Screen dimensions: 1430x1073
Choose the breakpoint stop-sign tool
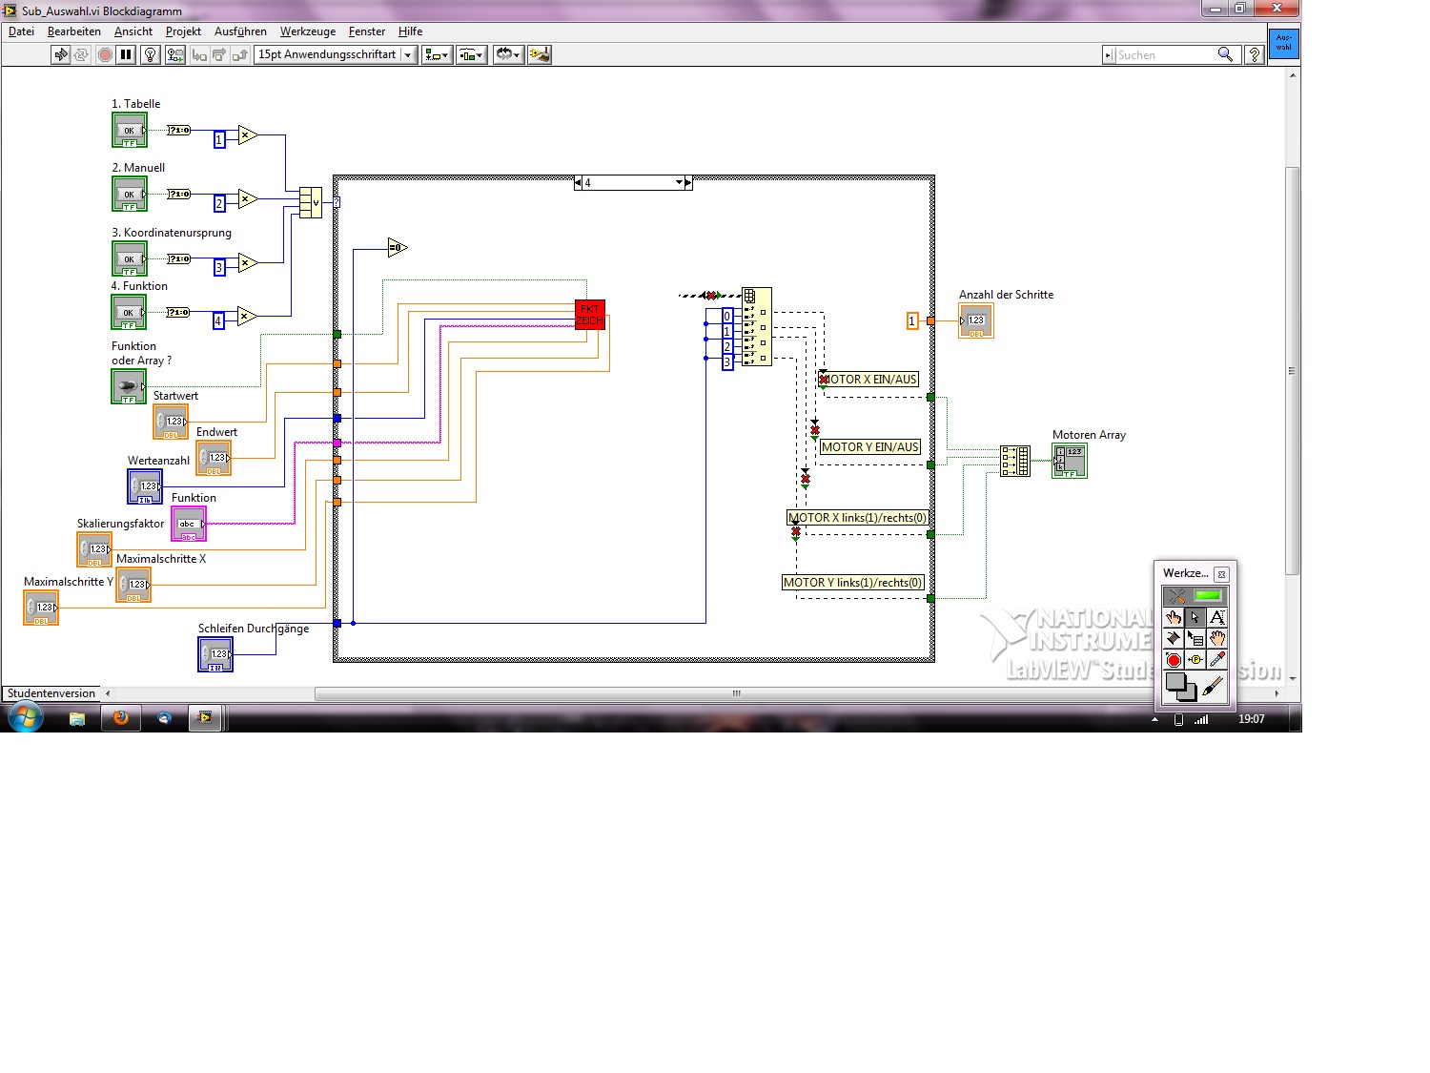pyautogui.click(x=1174, y=660)
